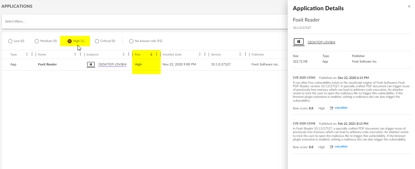
Task: Open DESKTOP-J3VIBI4 link in Application Details
Action: (x=321, y=42)
